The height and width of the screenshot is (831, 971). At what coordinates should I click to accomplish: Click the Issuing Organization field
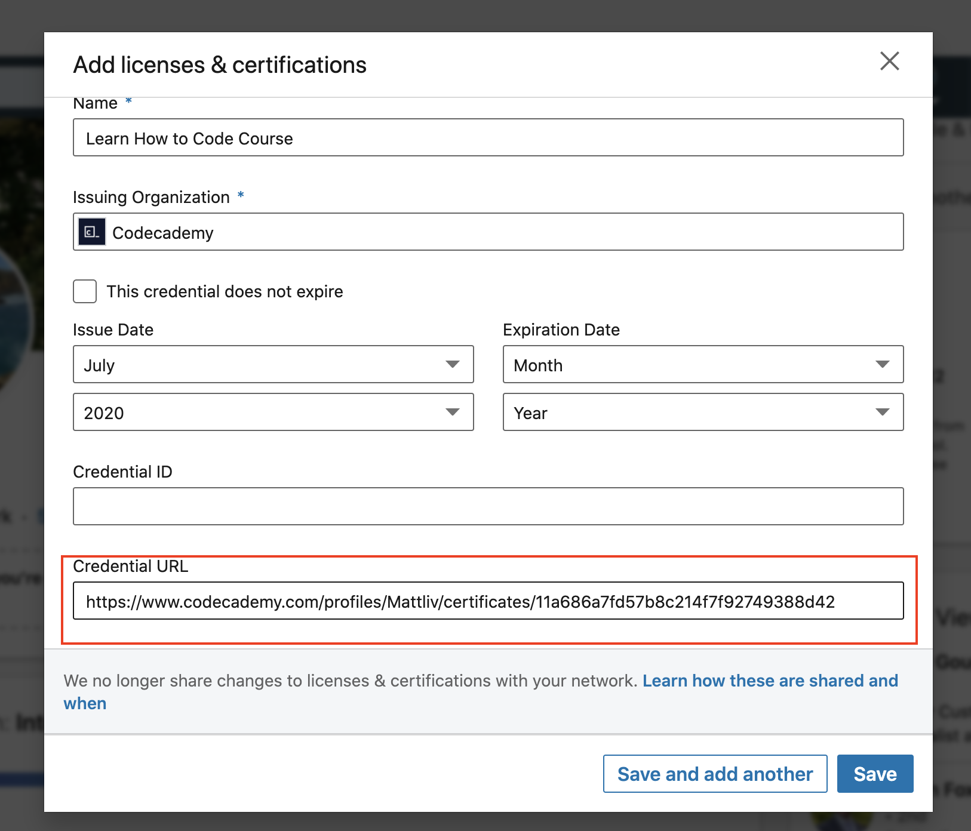coord(488,232)
